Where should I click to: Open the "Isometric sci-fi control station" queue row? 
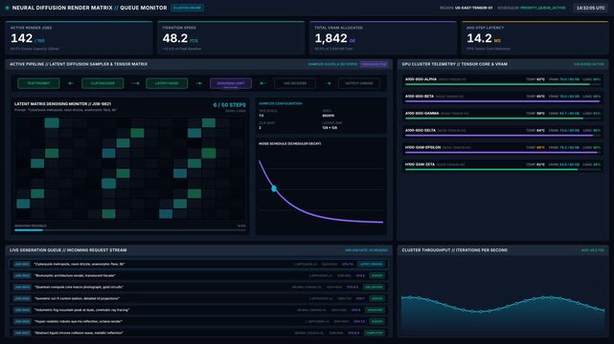click(x=199, y=298)
